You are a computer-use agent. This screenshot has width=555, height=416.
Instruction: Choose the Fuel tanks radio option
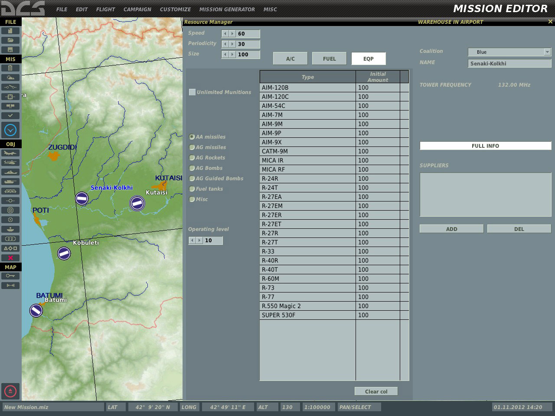pyautogui.click(x=192, y=189)
